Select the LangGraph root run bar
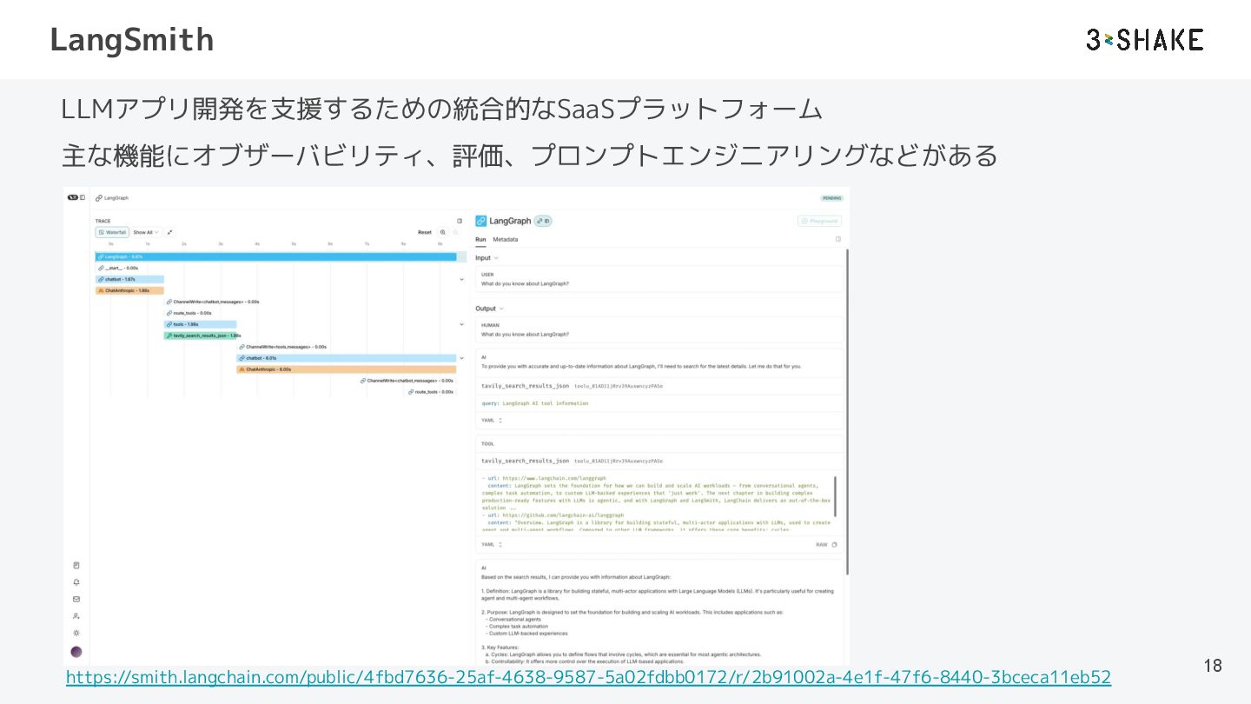 click(276, 256)
